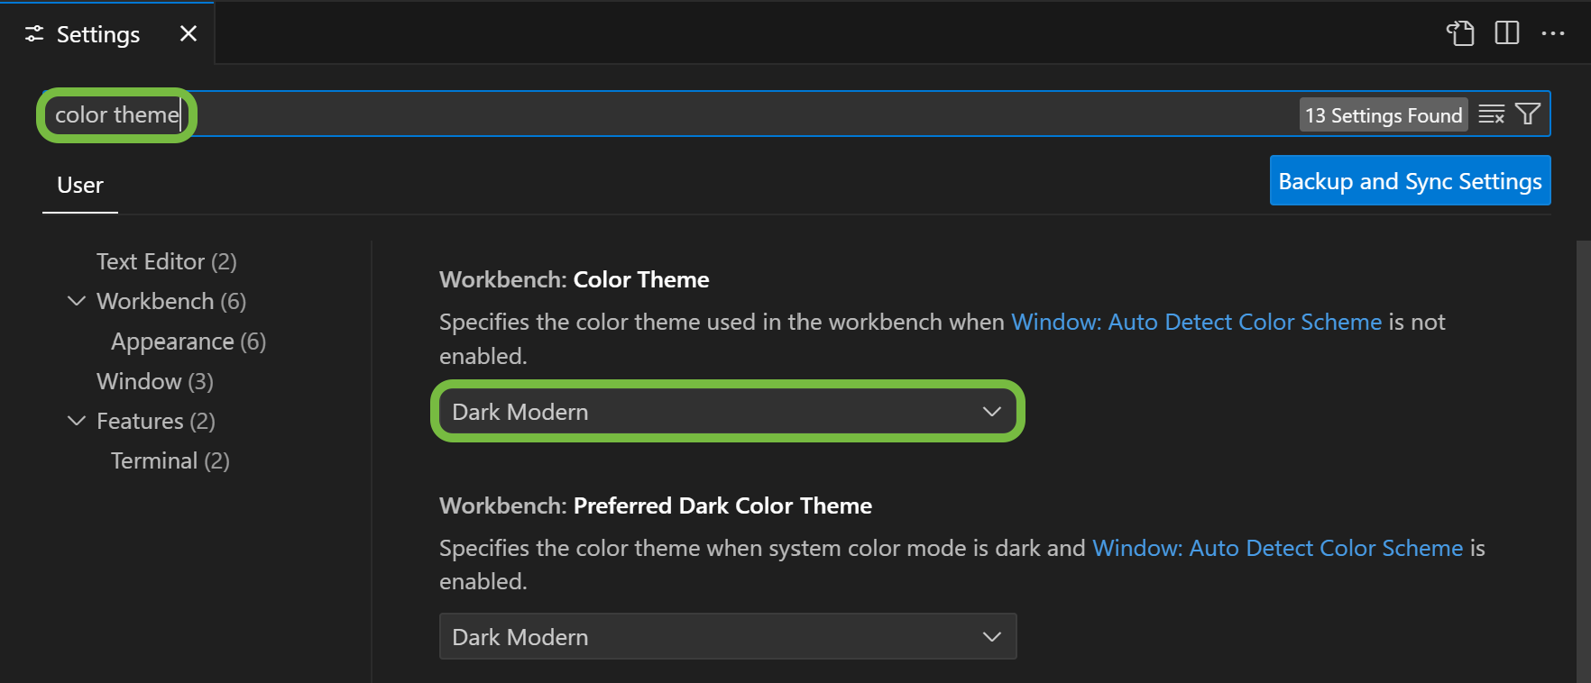Image resolution: width=1591 pixels, height=683 pixels.
Task: Collapse the Features tree section
Action: [77, 421]
